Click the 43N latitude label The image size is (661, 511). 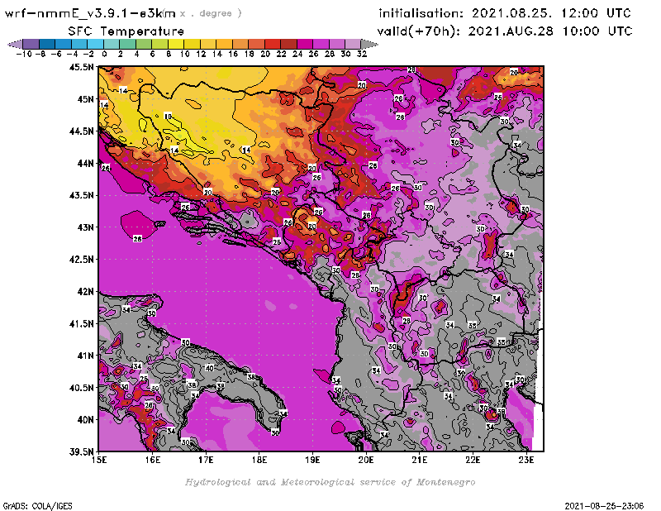[85, 227]
